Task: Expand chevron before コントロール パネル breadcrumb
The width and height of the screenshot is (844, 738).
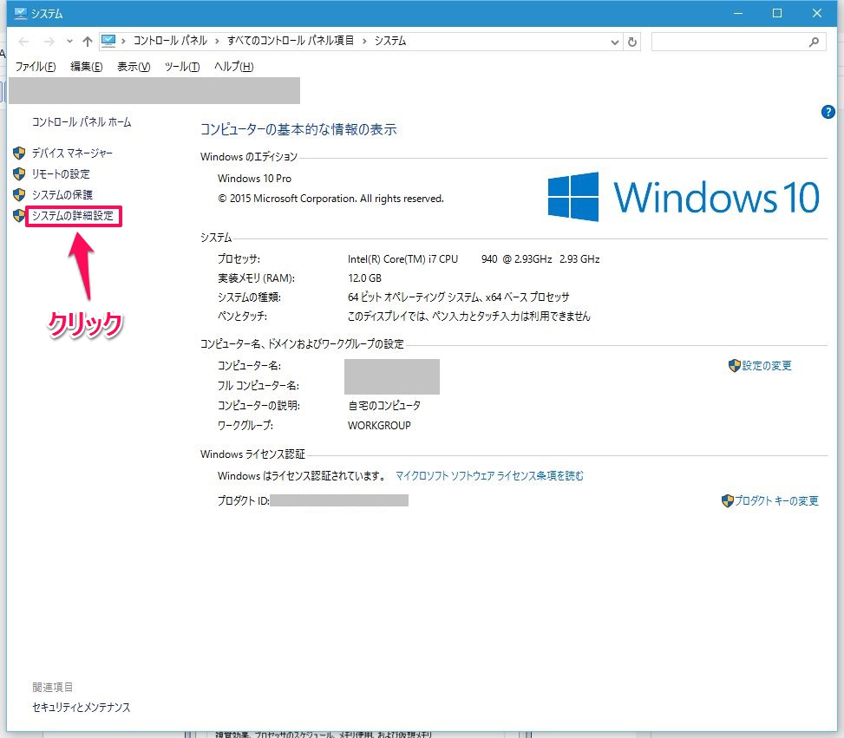Action: (123, 41)
